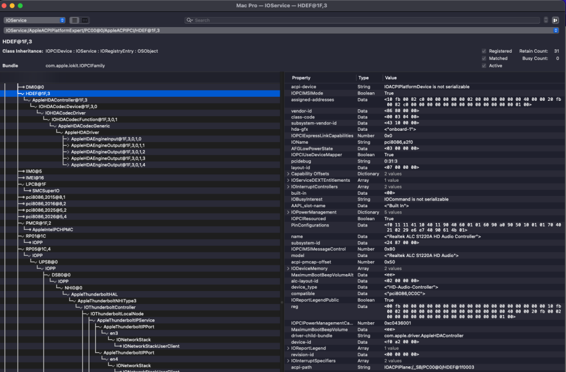Select the device-id property row

point(425,342)
